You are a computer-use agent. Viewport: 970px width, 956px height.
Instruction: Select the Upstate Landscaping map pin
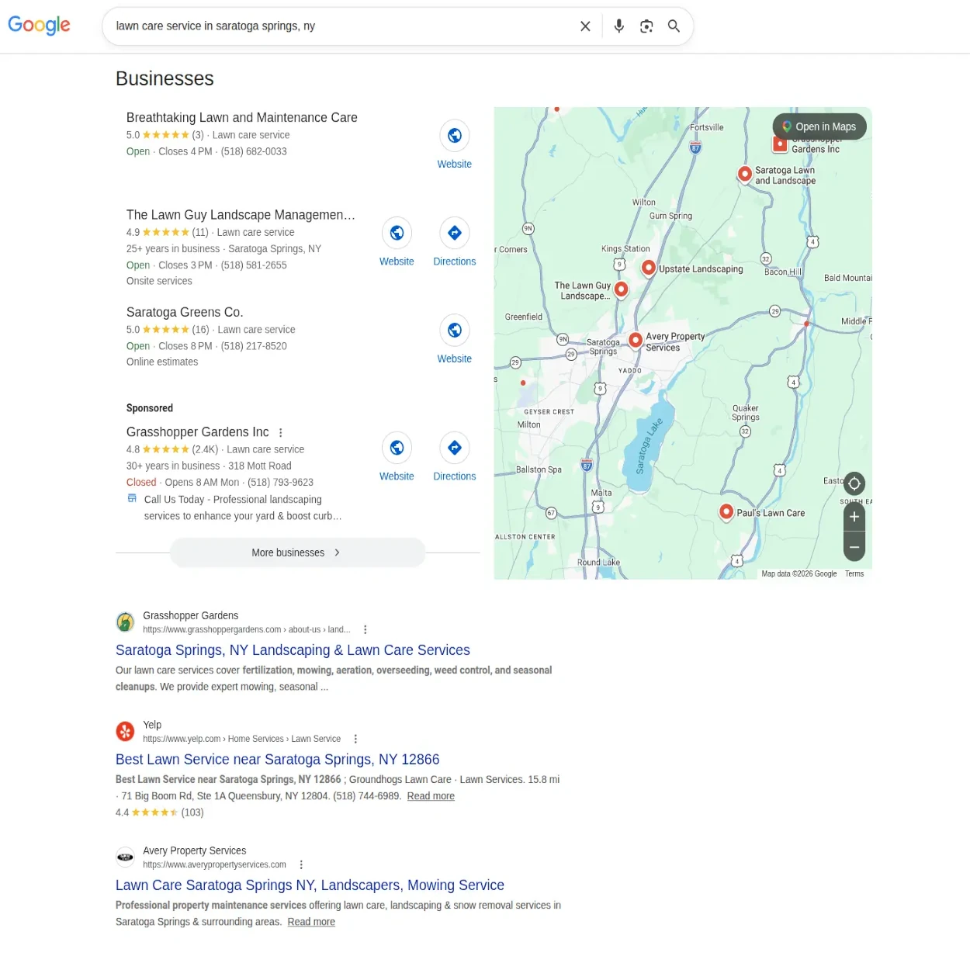click(x=649, y=268)
